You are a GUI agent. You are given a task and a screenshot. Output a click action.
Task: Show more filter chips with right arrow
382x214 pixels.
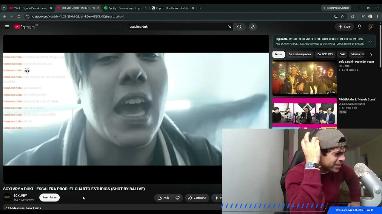pyautogui.click(x=371, y=55)
